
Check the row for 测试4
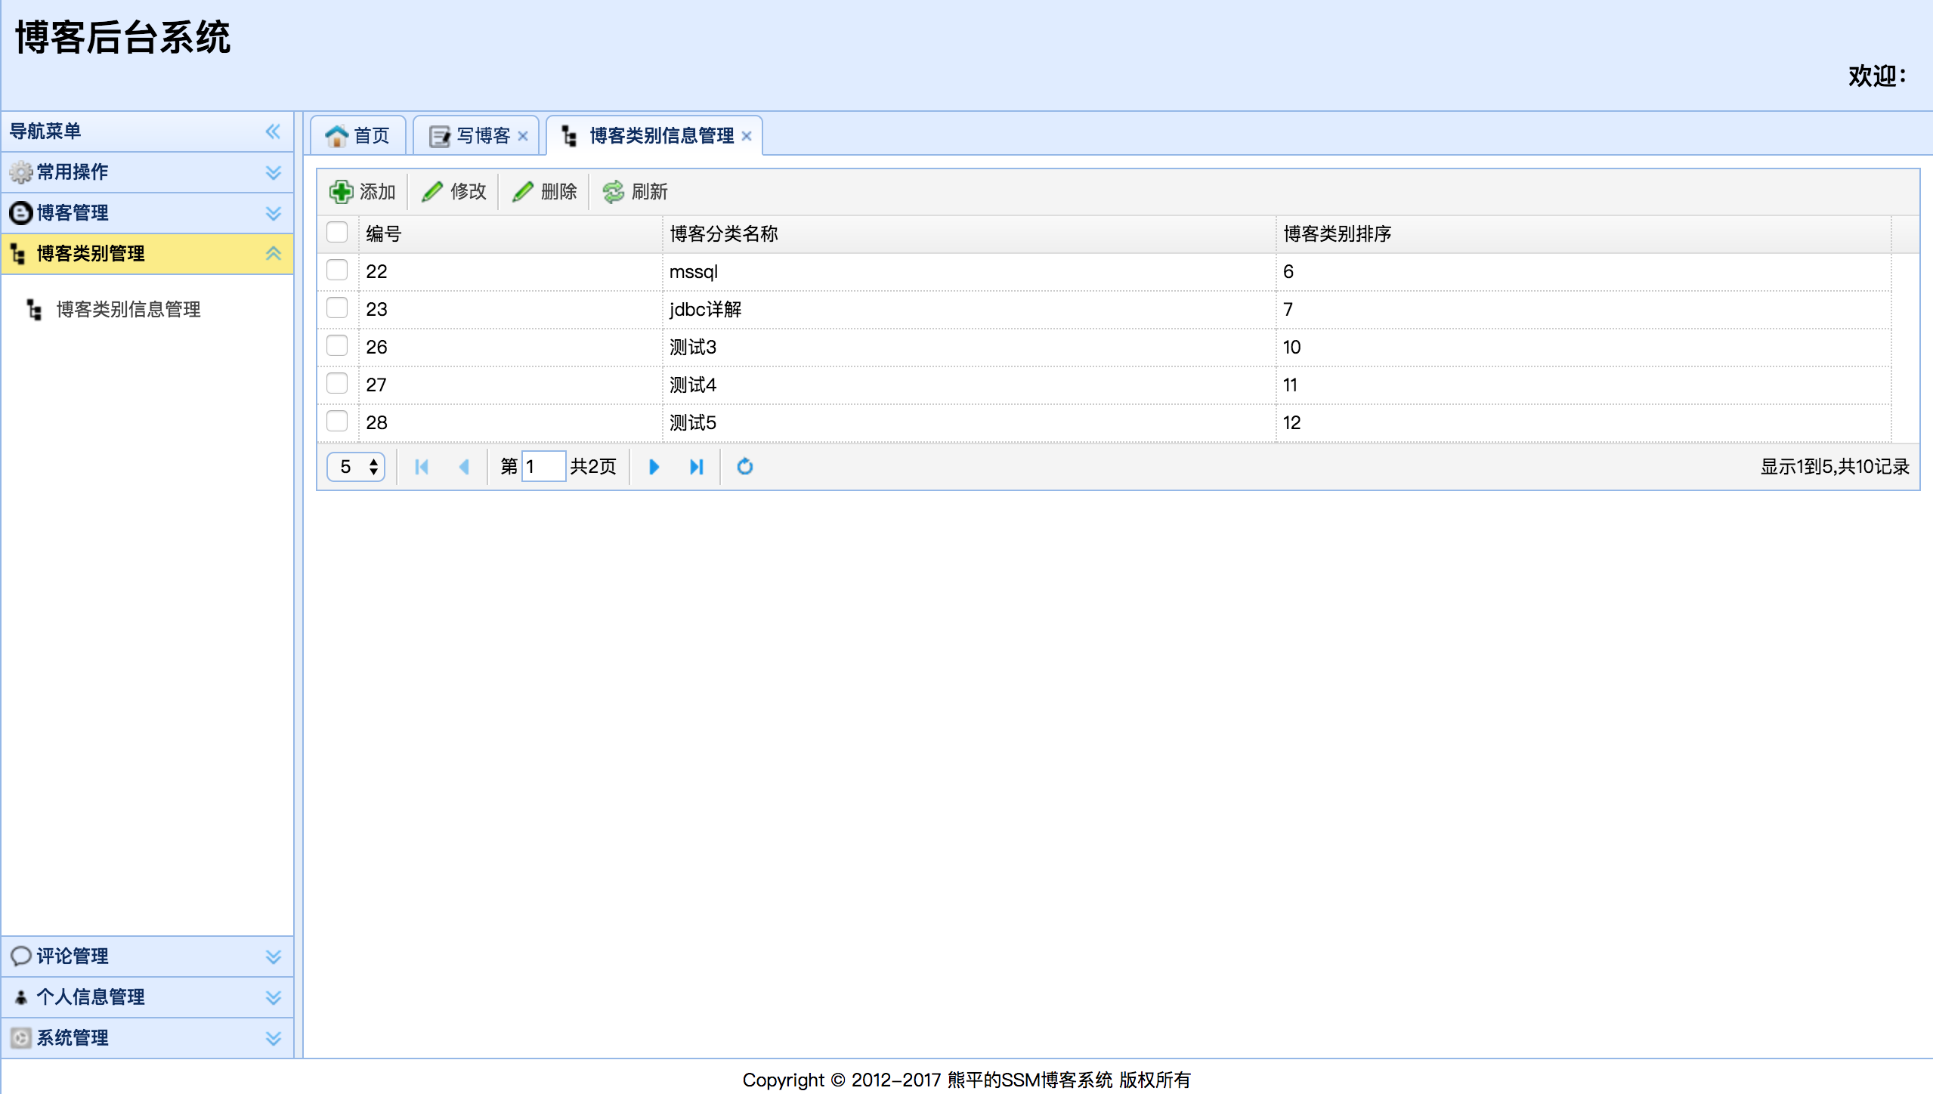(x=337, y=384)
